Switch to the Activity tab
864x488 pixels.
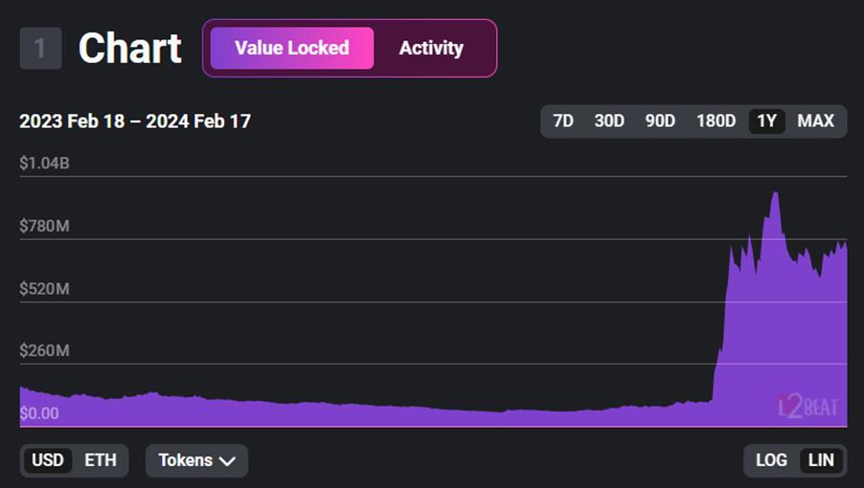click(x=431, y=48)
